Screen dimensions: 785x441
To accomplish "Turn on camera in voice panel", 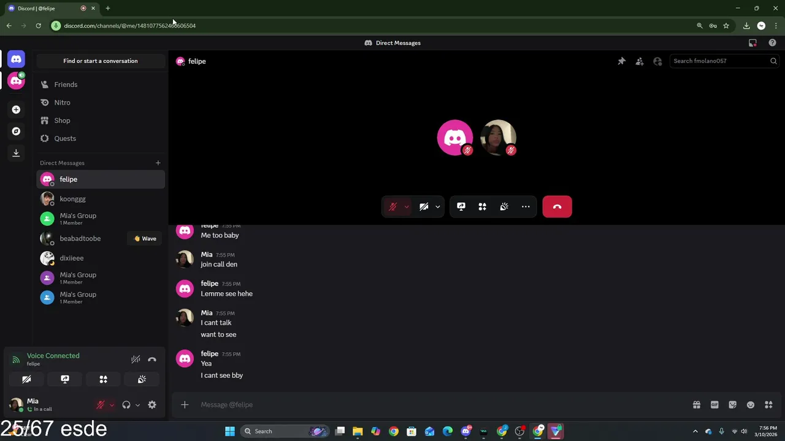I will point(26,380).
